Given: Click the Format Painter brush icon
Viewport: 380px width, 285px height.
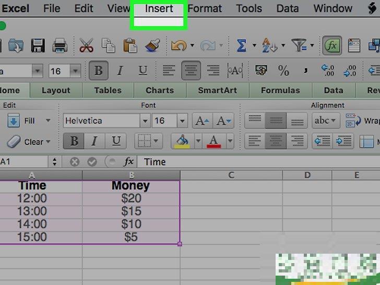Looking at the screenshot, I should [x=152, y=46].
